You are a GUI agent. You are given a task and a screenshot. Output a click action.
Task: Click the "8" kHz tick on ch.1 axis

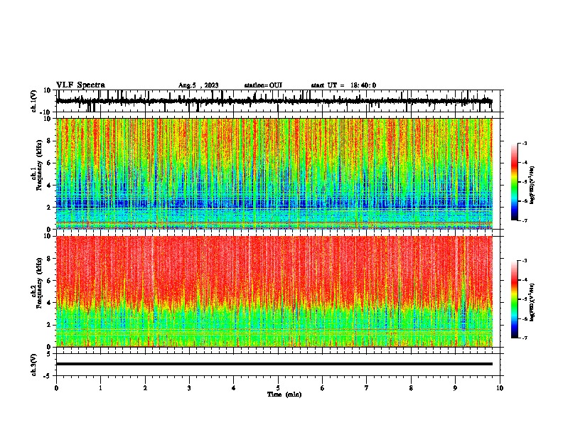coord(50,141)
